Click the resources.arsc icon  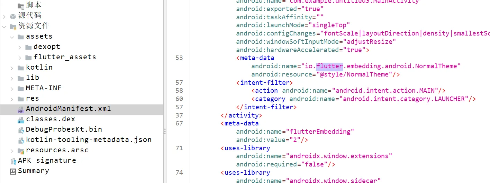[x=21, y=151]
